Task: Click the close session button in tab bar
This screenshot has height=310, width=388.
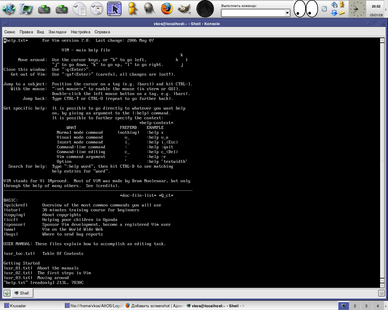Action: [x=381, y=293]
